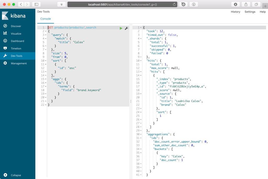The image size is (268, 179).
Task: Click the "title": "Lednička Calex" line
Action: 181,101
